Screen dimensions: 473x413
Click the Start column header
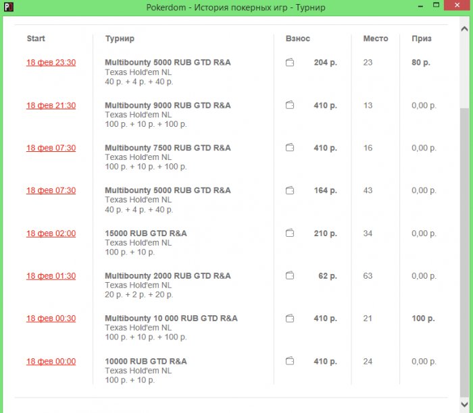coord(36,38)
